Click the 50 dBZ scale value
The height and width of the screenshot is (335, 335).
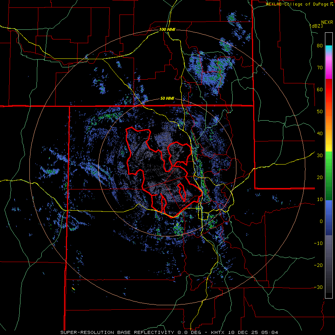point(319,112)
